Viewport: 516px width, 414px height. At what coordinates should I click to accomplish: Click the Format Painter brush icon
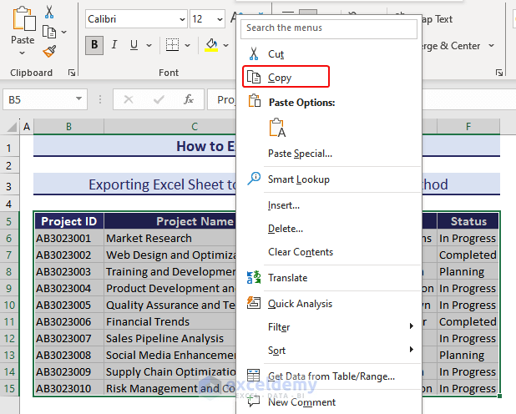pos(49,51)
